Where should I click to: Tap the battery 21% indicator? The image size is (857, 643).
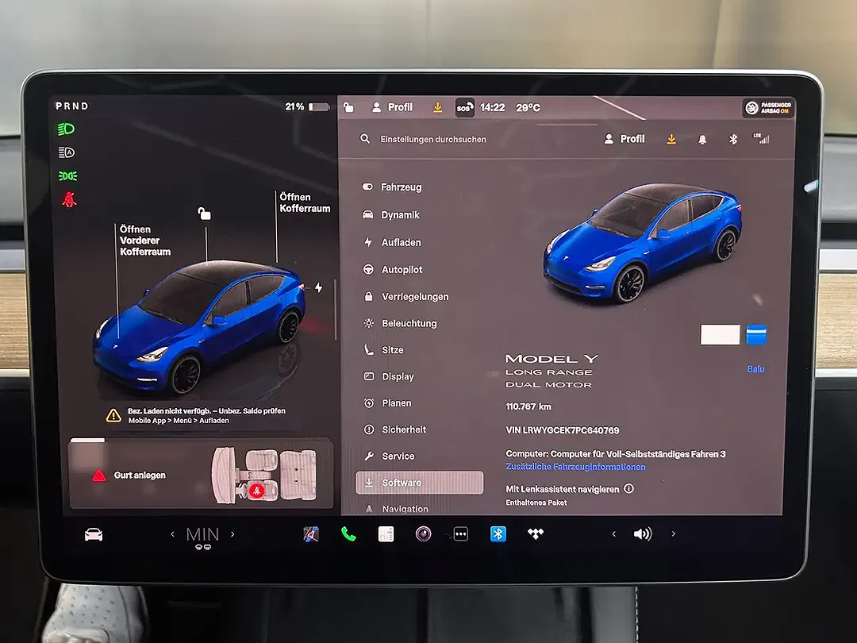pos(307,106)
